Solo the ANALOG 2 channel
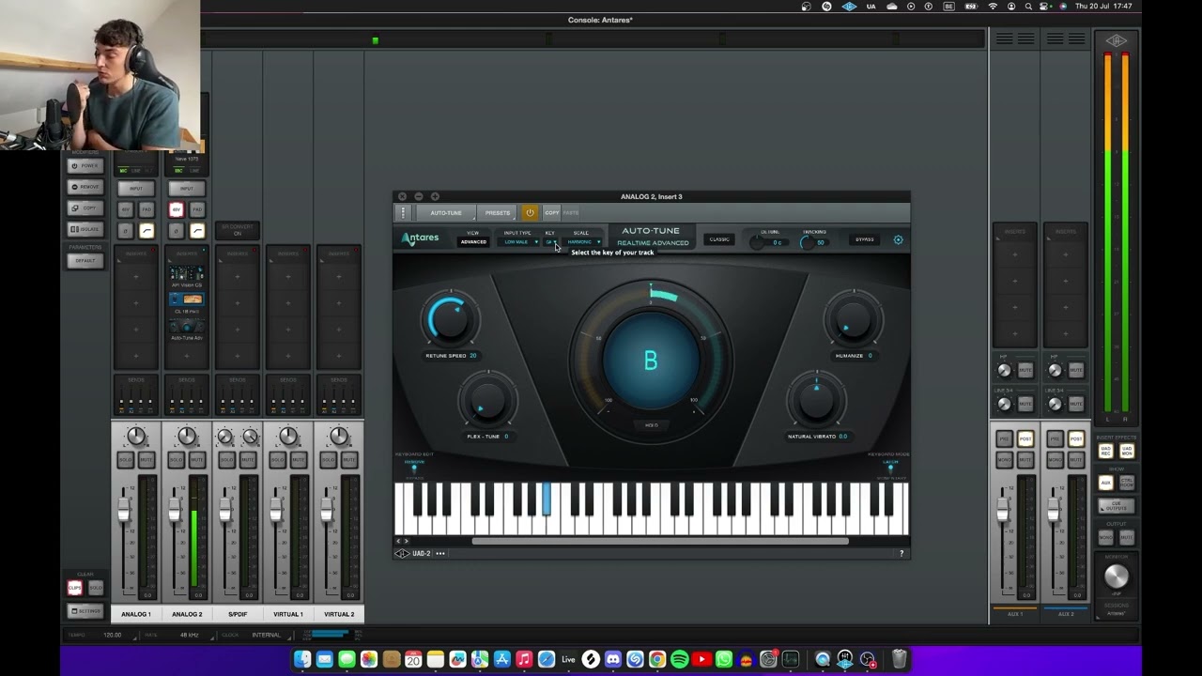Viewport: 1202px width, 676px height. point(176,459)
